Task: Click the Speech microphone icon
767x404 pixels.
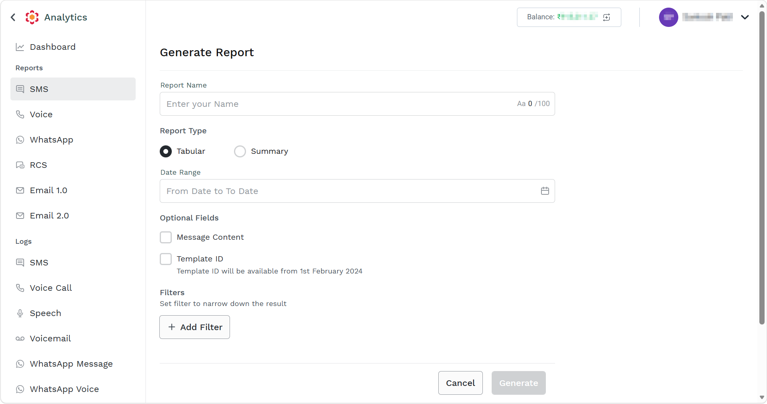Action: [x=20, y=313]
